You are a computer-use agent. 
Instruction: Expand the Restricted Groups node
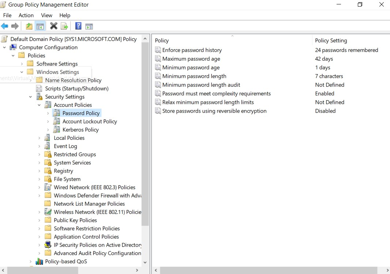[x=39, y=154]
